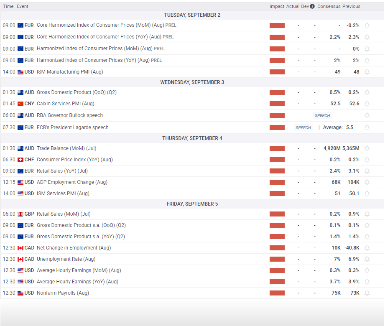Click bell icon for Core HICP (YoY) row
Viewport: 385px width, 326px height.
click(x=367, y=37)
